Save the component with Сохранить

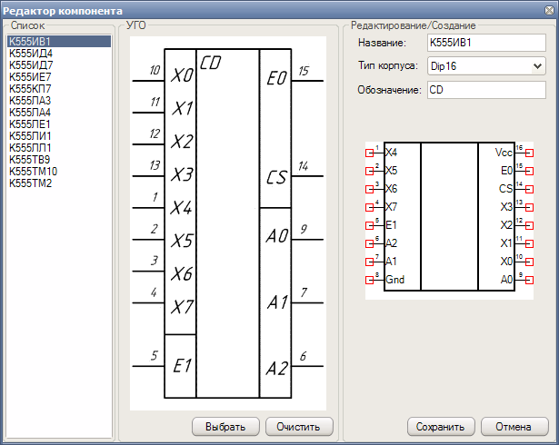[x=441, y=427]
